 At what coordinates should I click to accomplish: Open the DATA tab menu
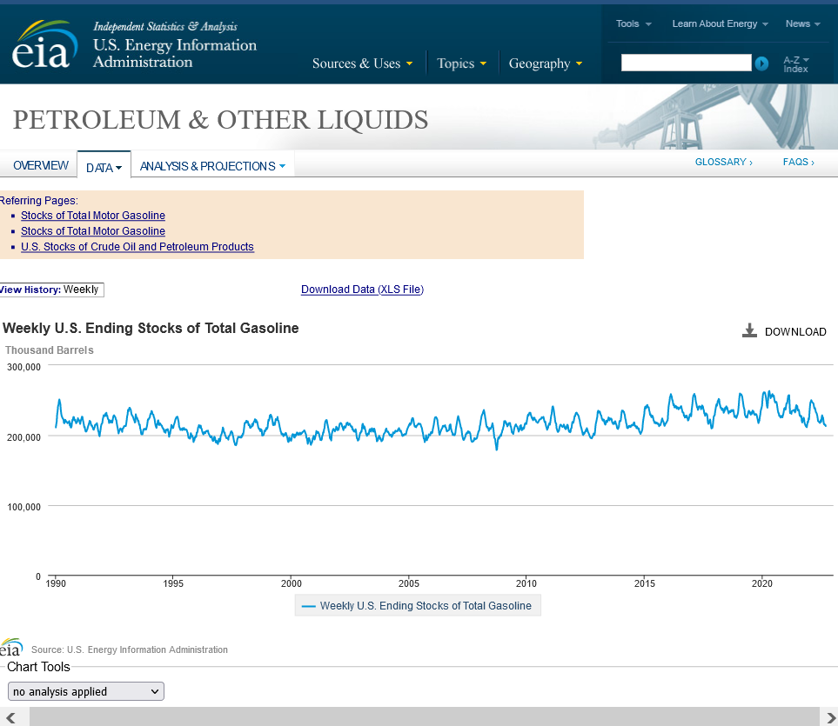coord(104,168)
